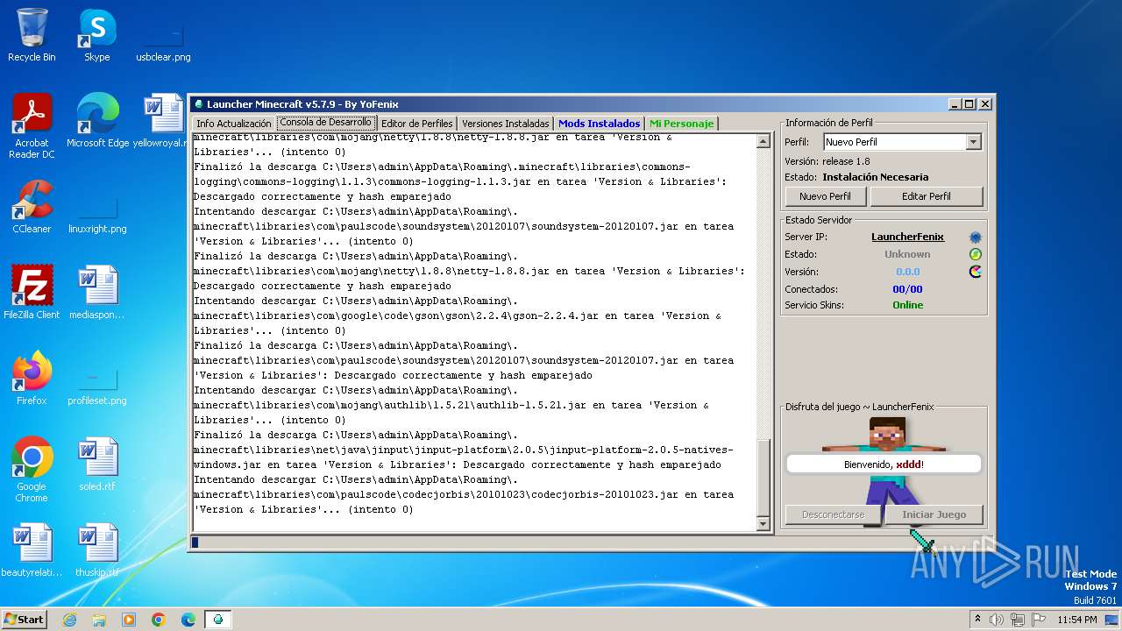This screenshot has height=631, width=1122.
Task: Launch Skype from the desktop
Action: [x=96, y=35]
